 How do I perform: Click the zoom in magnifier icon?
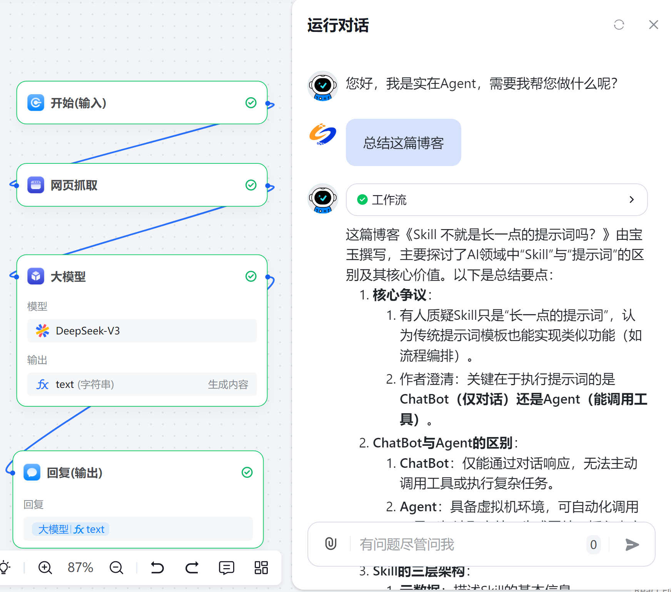point(45,567)
